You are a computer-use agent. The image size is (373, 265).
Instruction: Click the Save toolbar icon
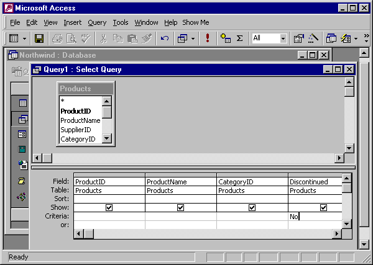click(39, 38)
